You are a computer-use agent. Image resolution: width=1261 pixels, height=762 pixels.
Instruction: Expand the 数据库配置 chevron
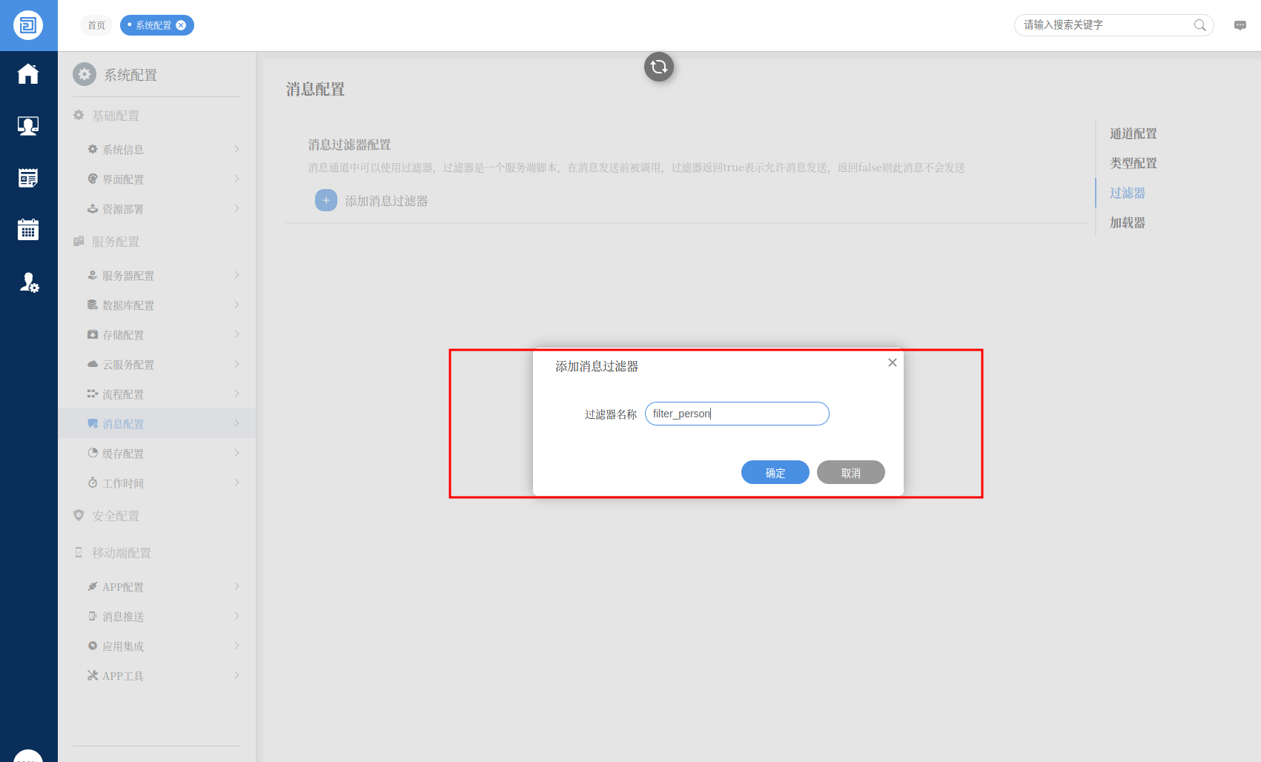pos(236,305)
